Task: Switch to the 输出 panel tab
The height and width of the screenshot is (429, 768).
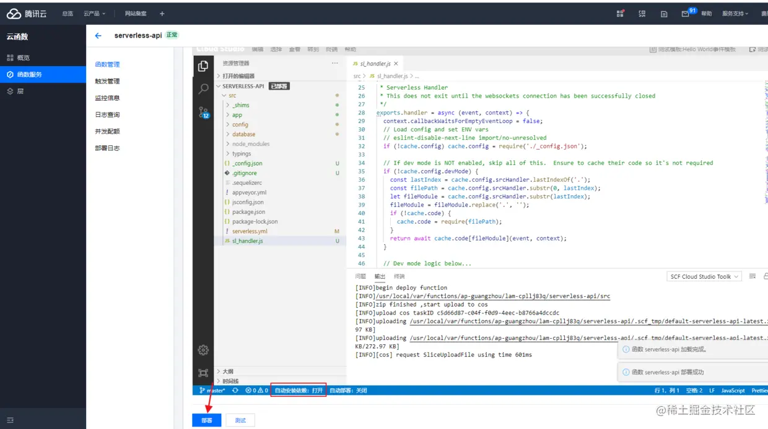Action: coord(380,276)
